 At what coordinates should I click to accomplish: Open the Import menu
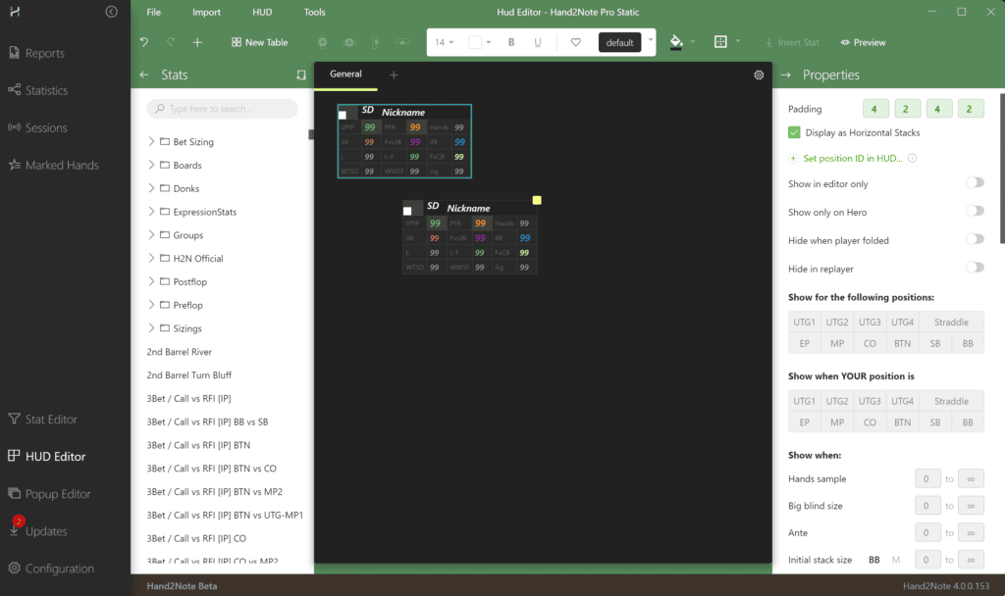click(x=206, y=12)
